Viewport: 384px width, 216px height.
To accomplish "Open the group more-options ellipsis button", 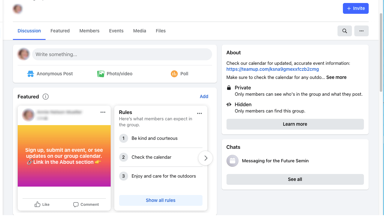I will point(361,31).
